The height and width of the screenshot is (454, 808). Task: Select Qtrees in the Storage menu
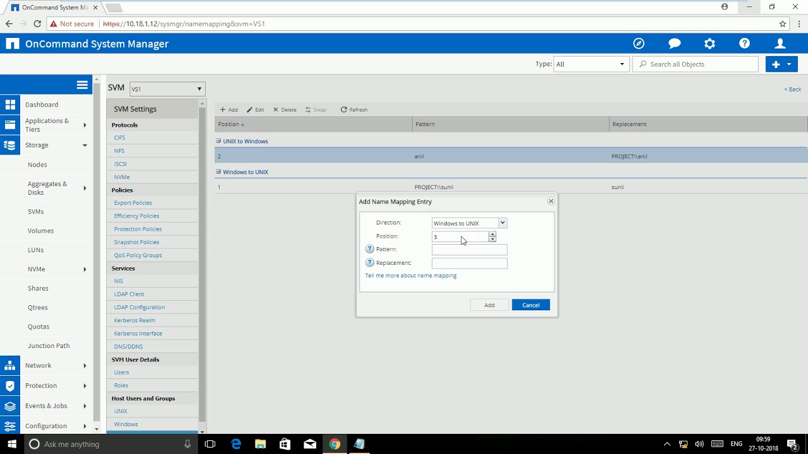click(x=38, y=308)
